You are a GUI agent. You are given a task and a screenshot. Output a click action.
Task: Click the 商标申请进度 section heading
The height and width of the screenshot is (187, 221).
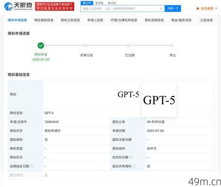pos(18,33)
